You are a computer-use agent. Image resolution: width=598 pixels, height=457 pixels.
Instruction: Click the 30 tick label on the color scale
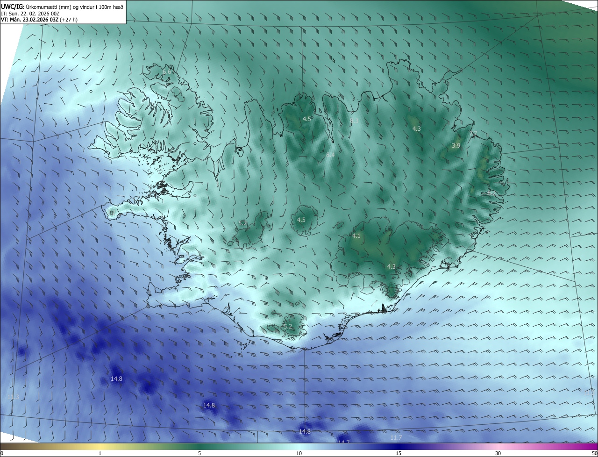(x=498, y=453)
